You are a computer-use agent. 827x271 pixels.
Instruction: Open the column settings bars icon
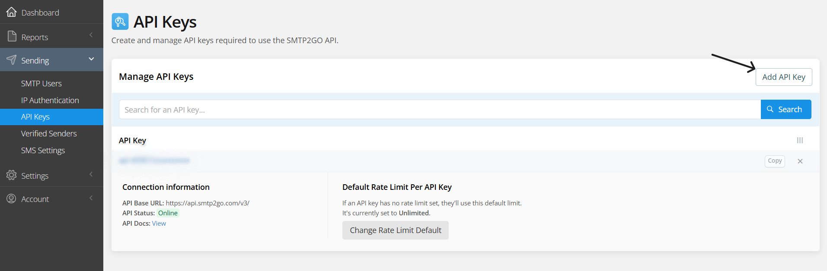(800, 140)
